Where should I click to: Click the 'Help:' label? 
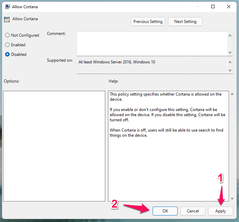(113, 81)
